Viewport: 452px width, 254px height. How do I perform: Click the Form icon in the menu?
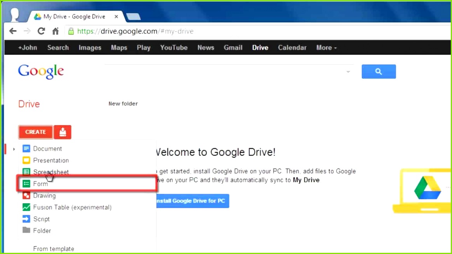tap(26, 184)
